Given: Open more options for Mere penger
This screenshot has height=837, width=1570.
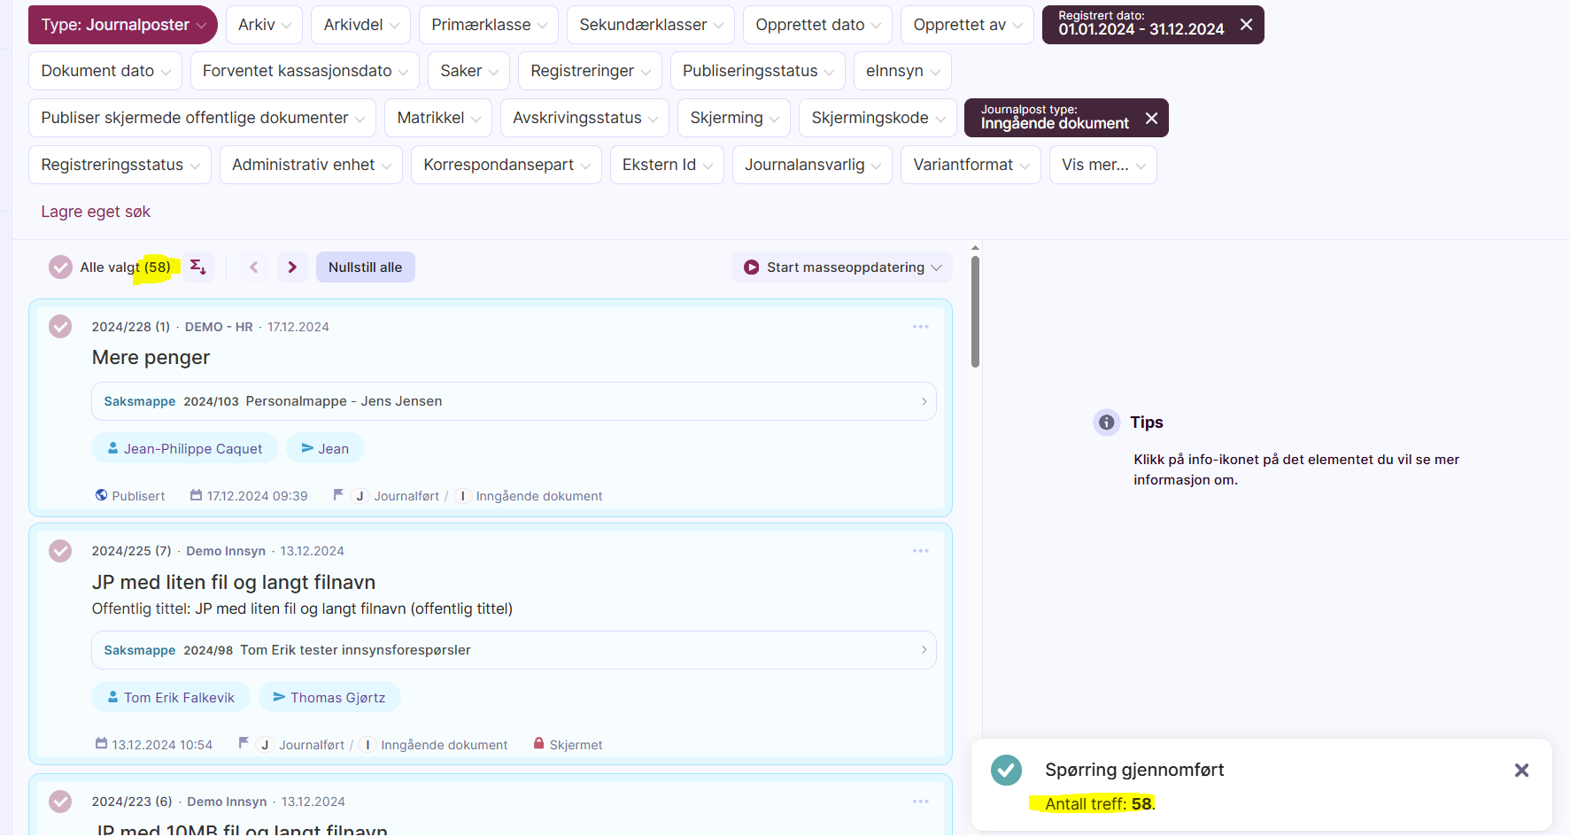Looking at the screenshot, I should (921, 327).
